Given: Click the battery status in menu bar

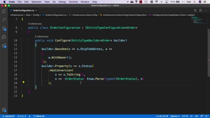Looking at the screenshot, I should (175, 2).
